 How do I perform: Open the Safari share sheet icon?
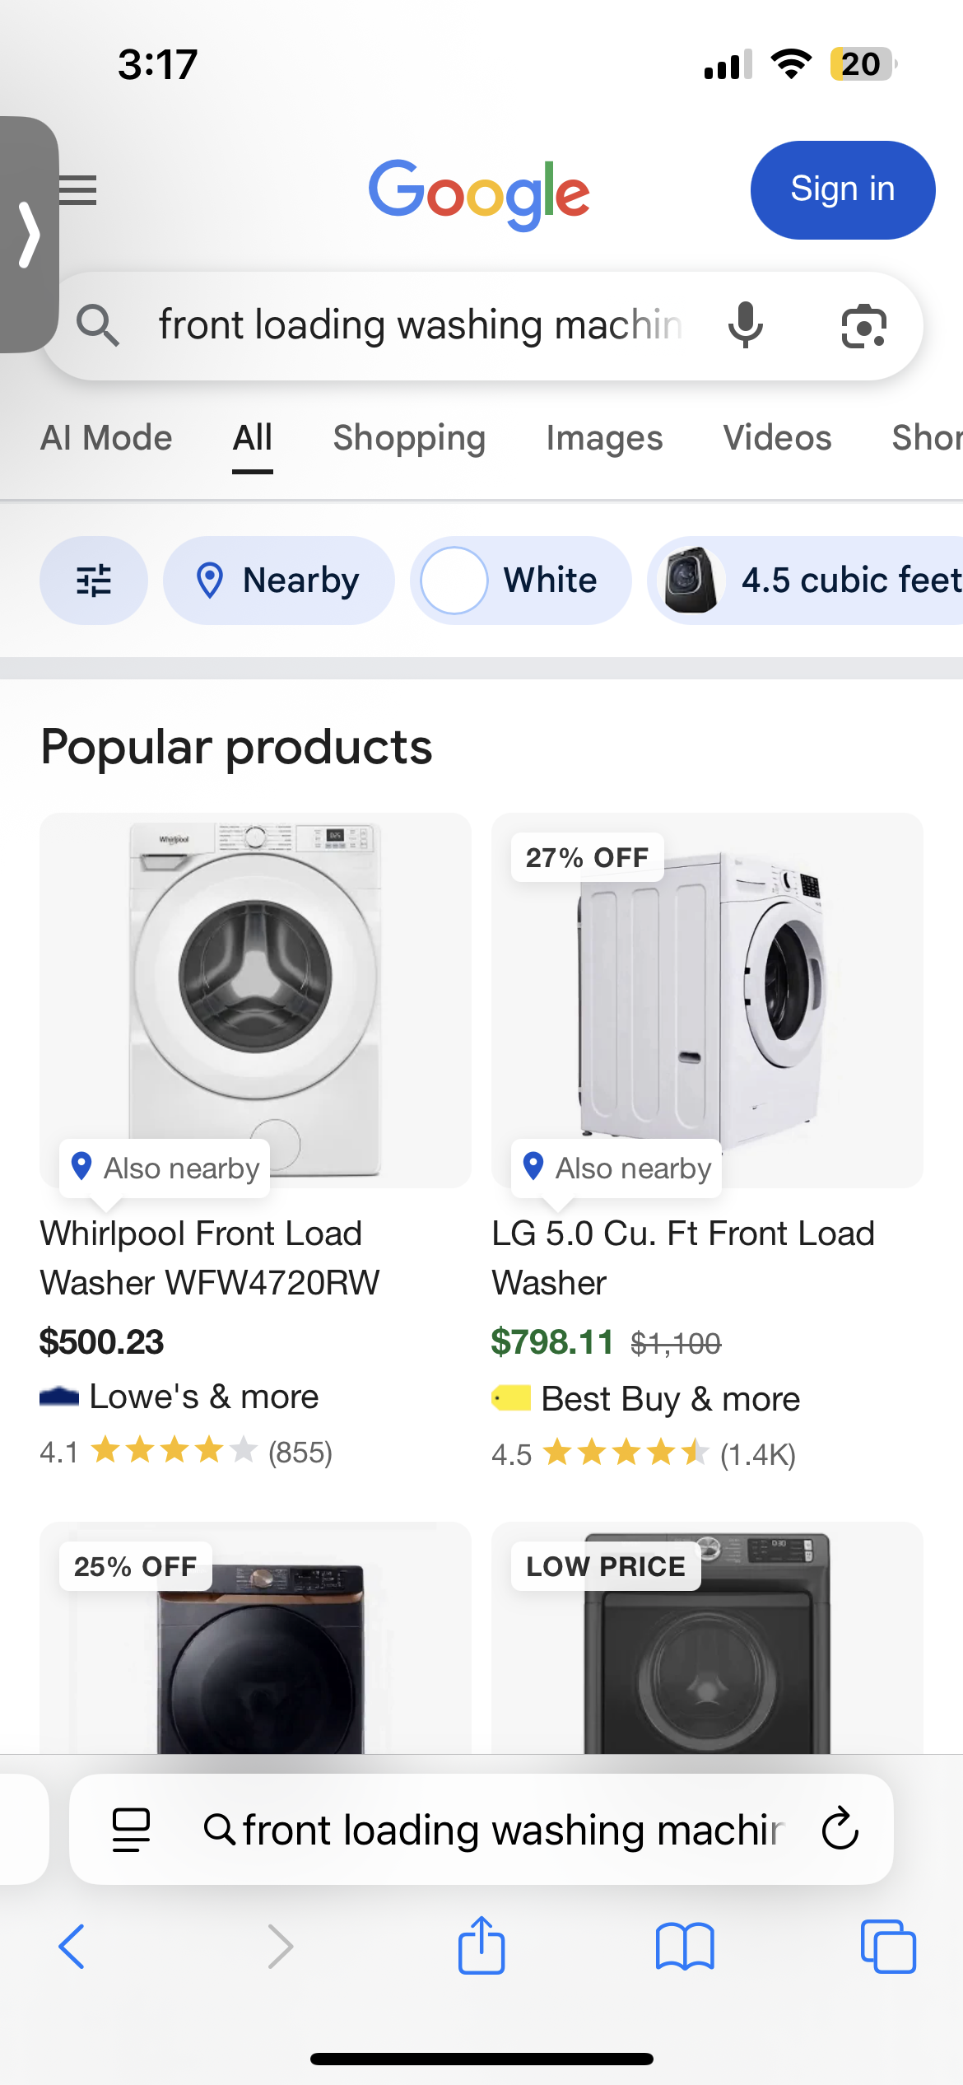click(481, 1946)
